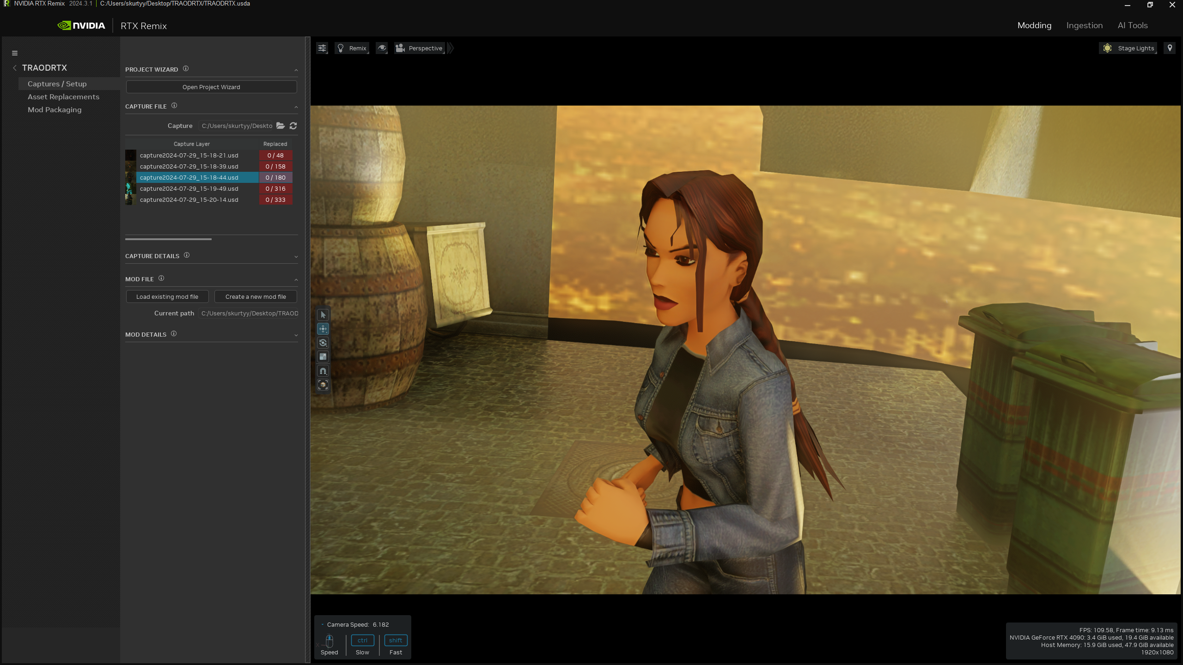Collapse the Mod File section

tap(296, 279)
